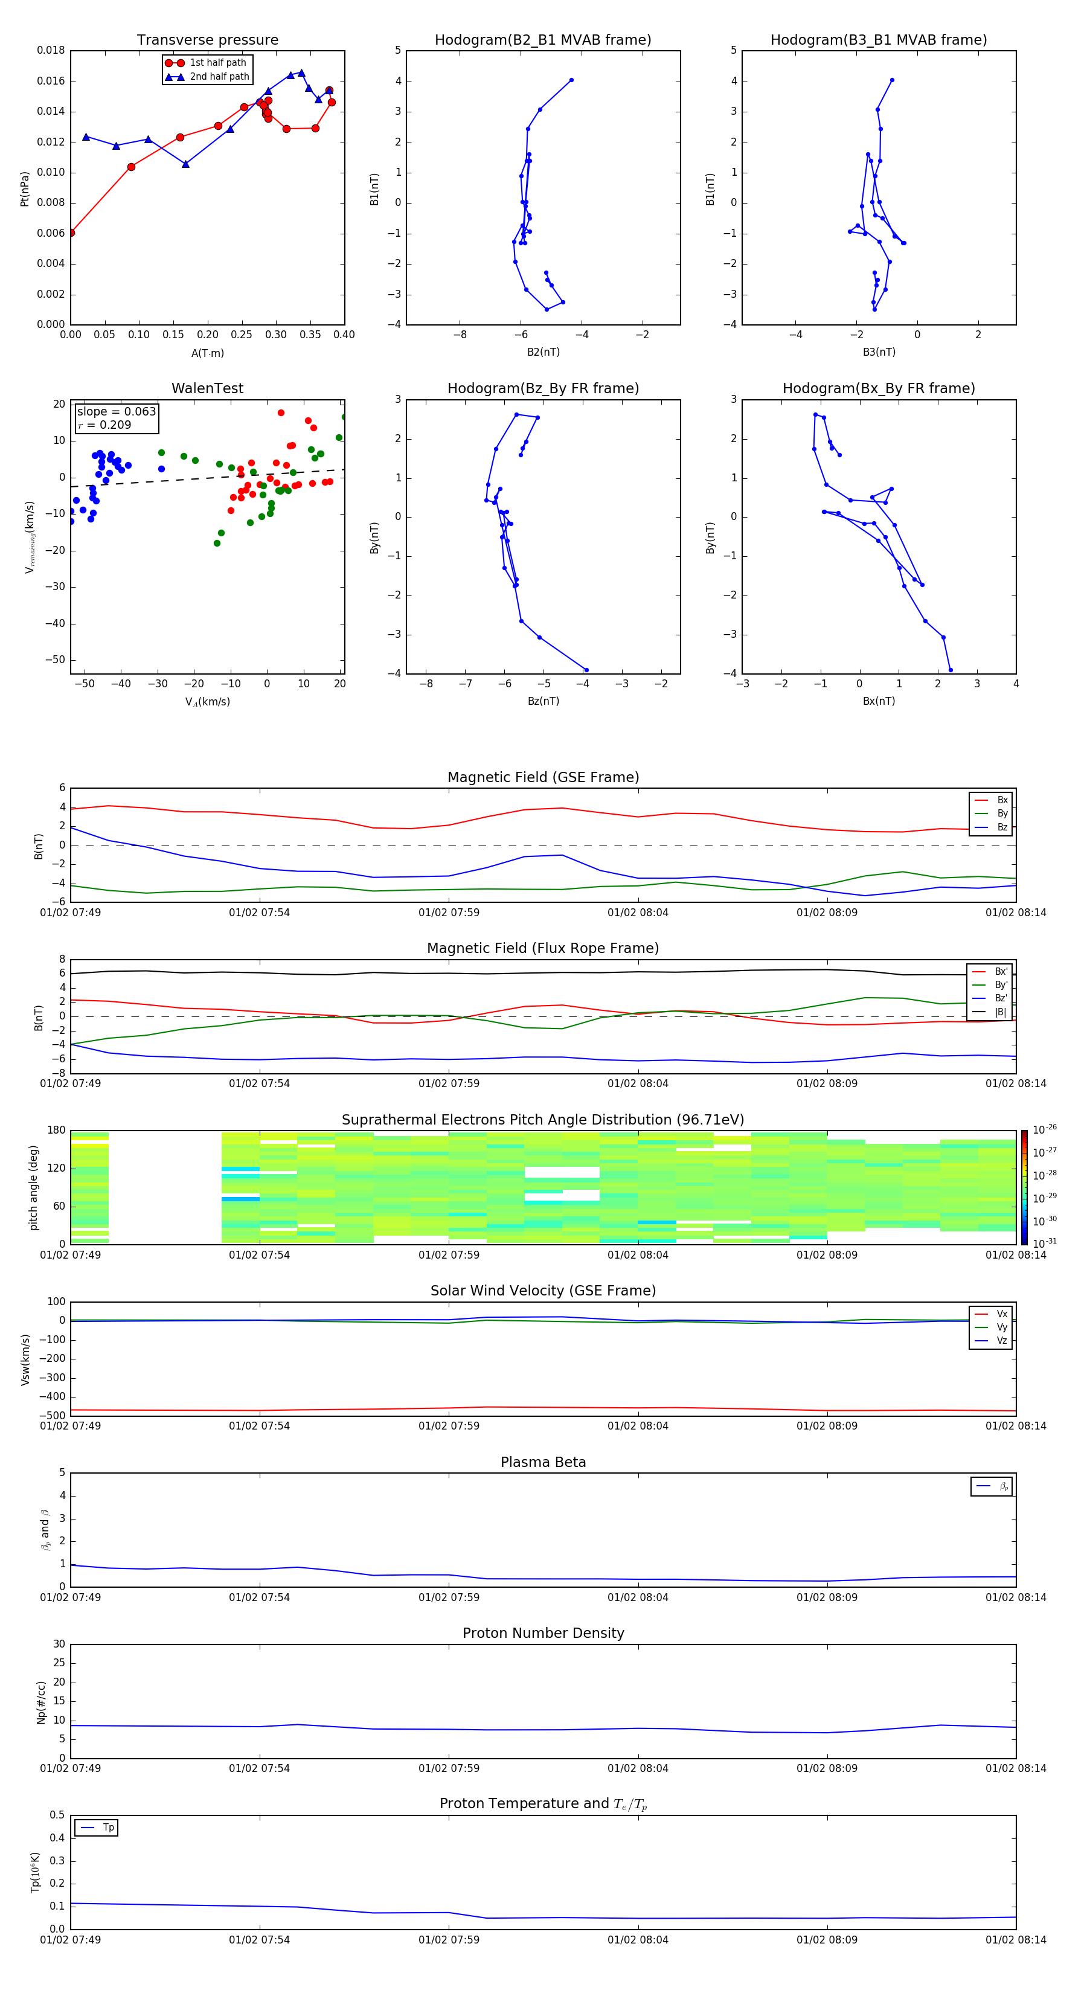
Task: Click '01/02 08:04' tick under Plasma Beta panel
Action: (638, 1597)
